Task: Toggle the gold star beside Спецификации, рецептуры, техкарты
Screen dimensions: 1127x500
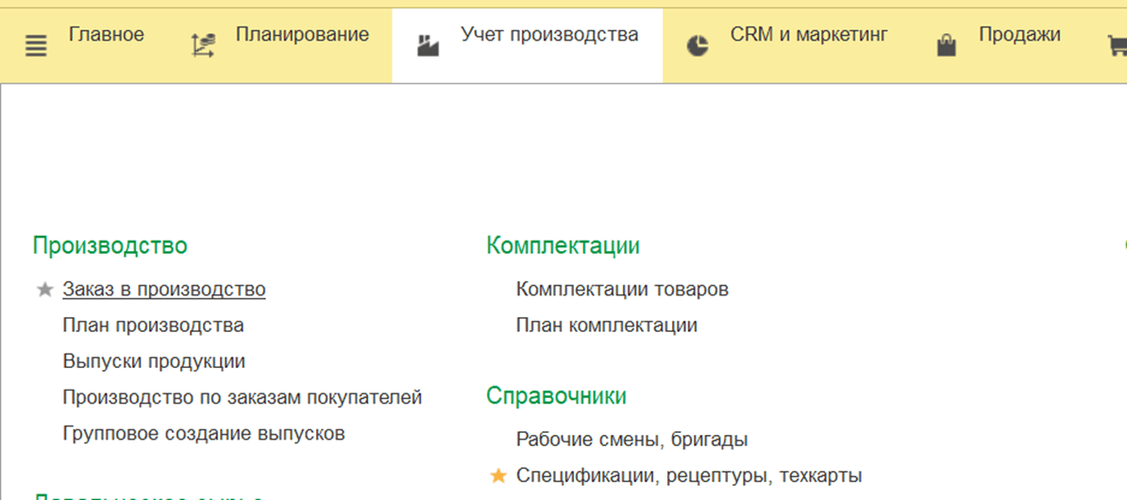Action: coord(498,476)
